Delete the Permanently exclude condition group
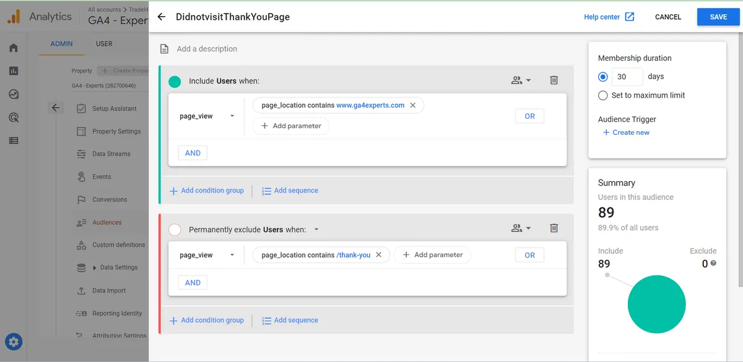This screenshot has height=362, width=743. click(554, 228)
